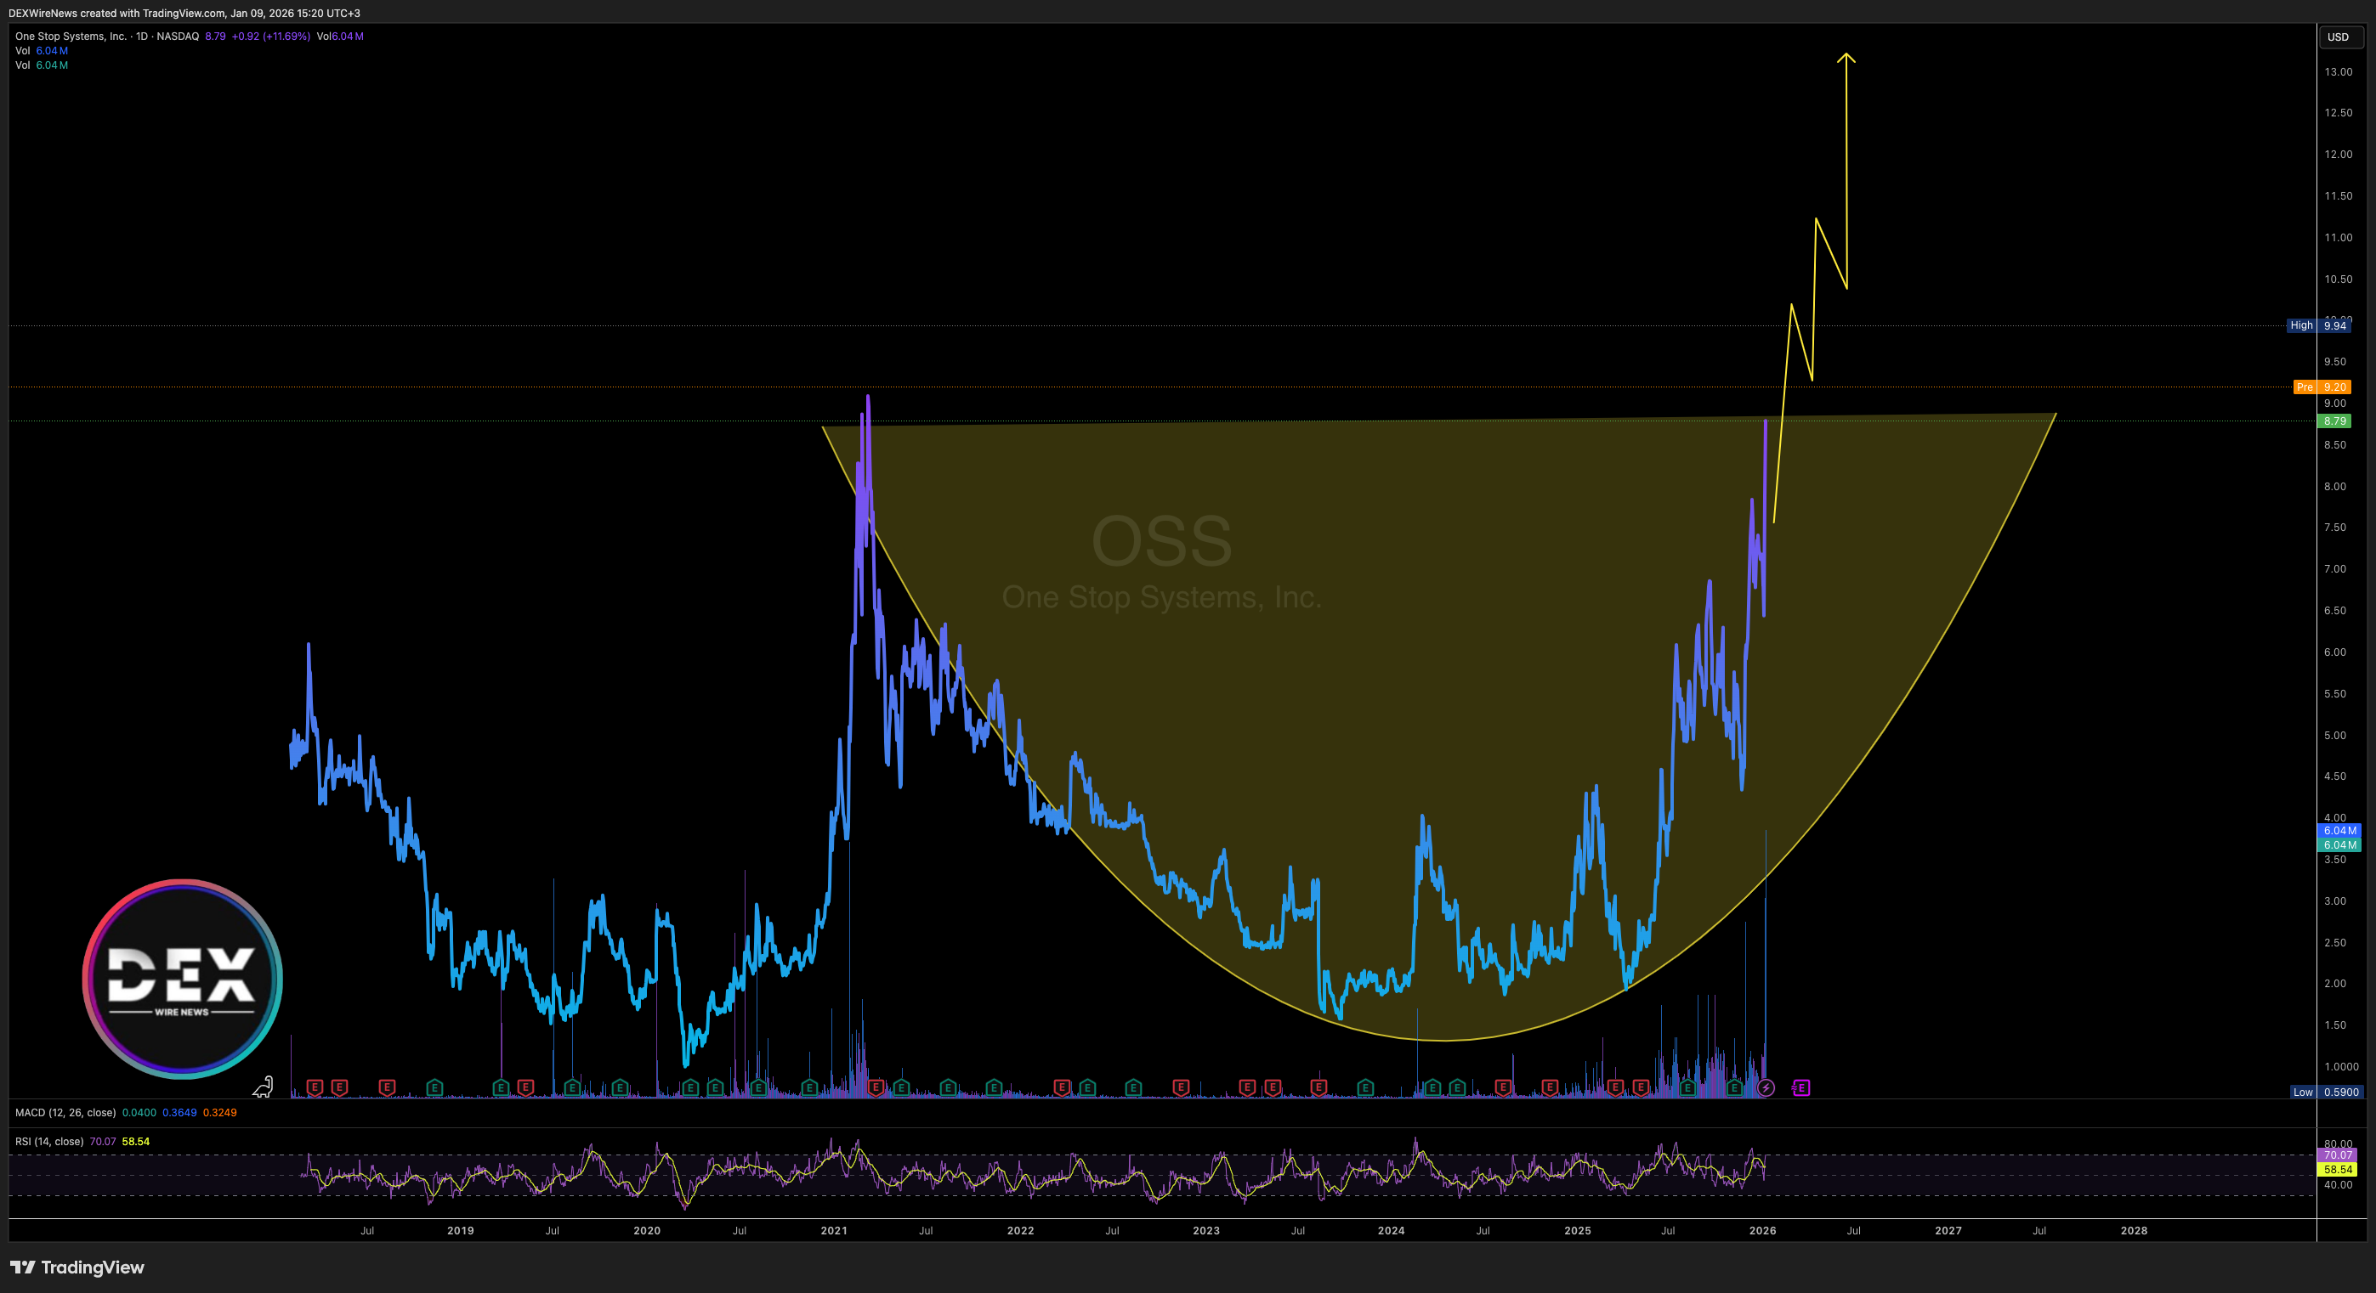
Task: Click the OSS watermark text on the chart
Action: [1161, 541]
